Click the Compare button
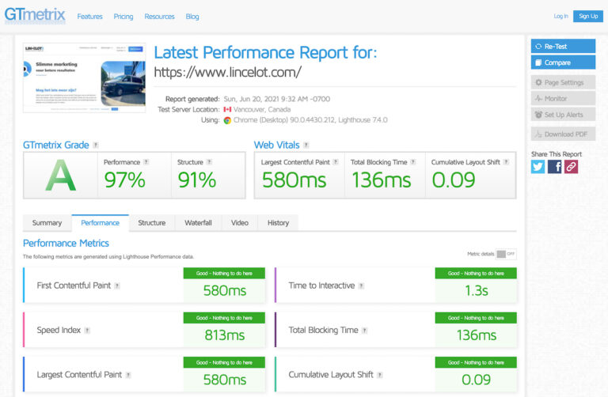 point(563,62)
